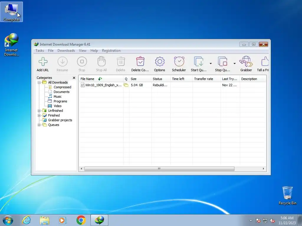The height and width of the screenshot is (226, 302).
Task: Select the Recycle Bin desktop icon
Action: coord(287,195)
